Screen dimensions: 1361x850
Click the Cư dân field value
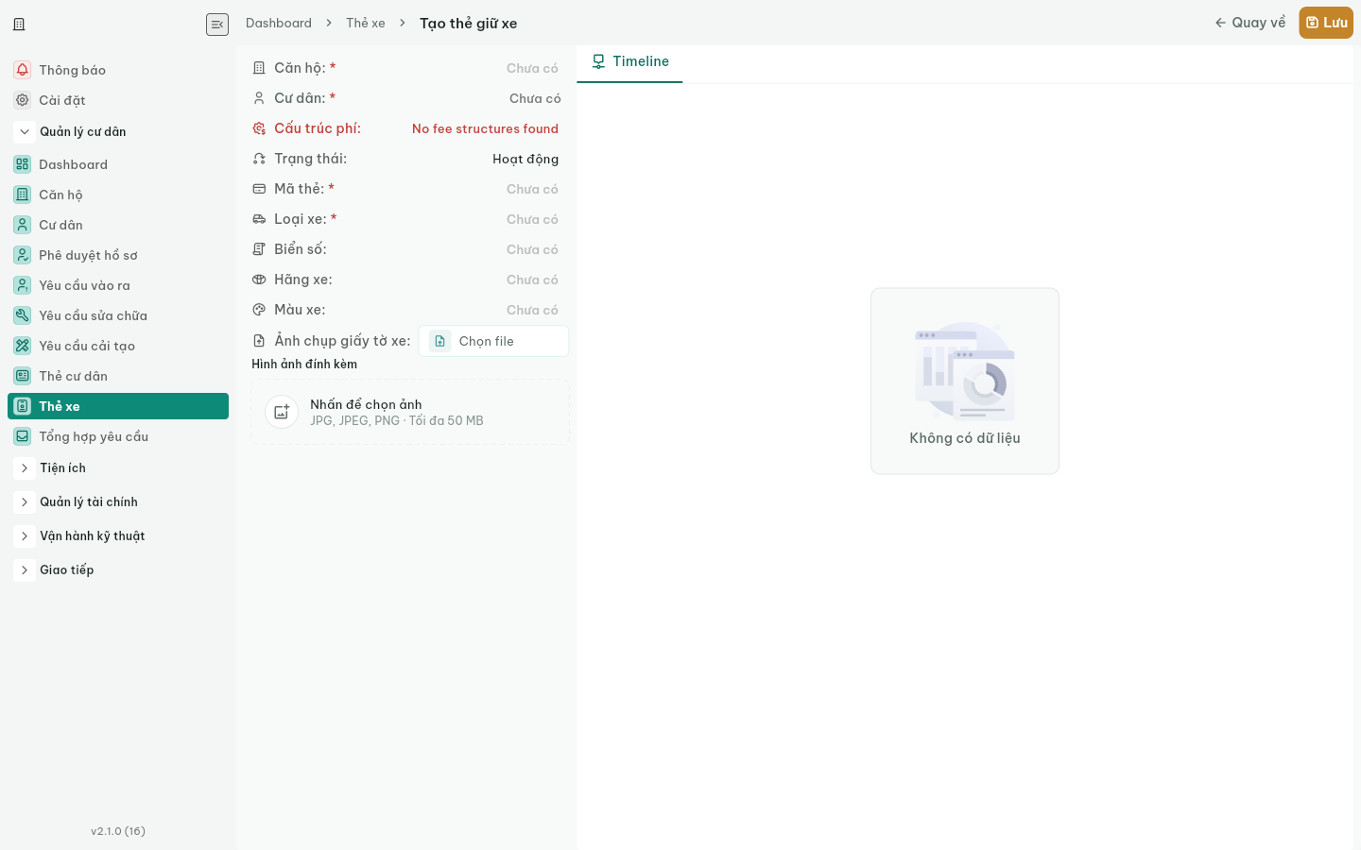(535, 98)
